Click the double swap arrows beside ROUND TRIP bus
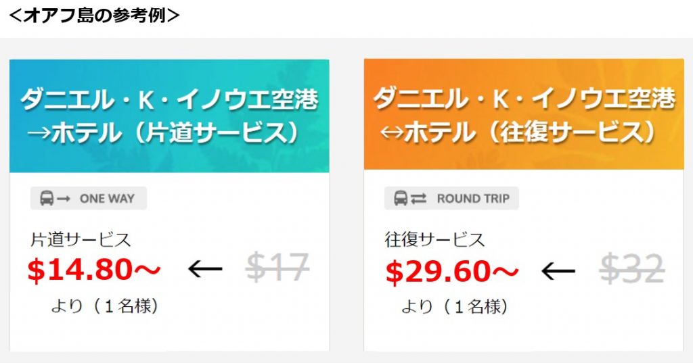 click(x=418, y=199)
